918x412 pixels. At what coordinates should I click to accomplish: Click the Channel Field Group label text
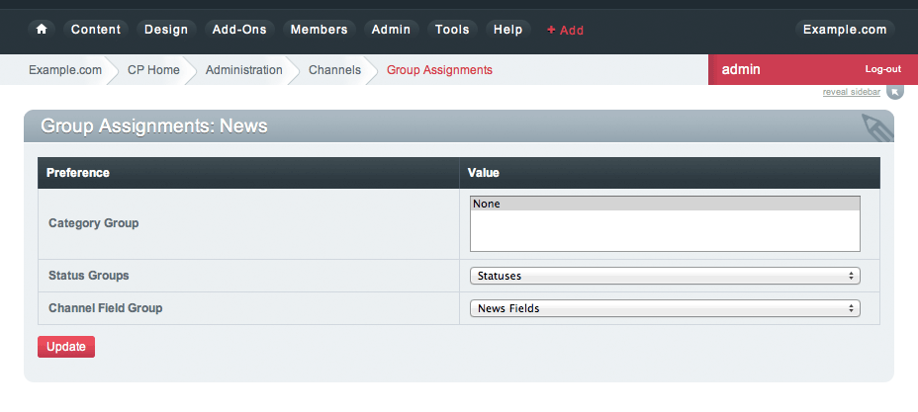[106, 308]
